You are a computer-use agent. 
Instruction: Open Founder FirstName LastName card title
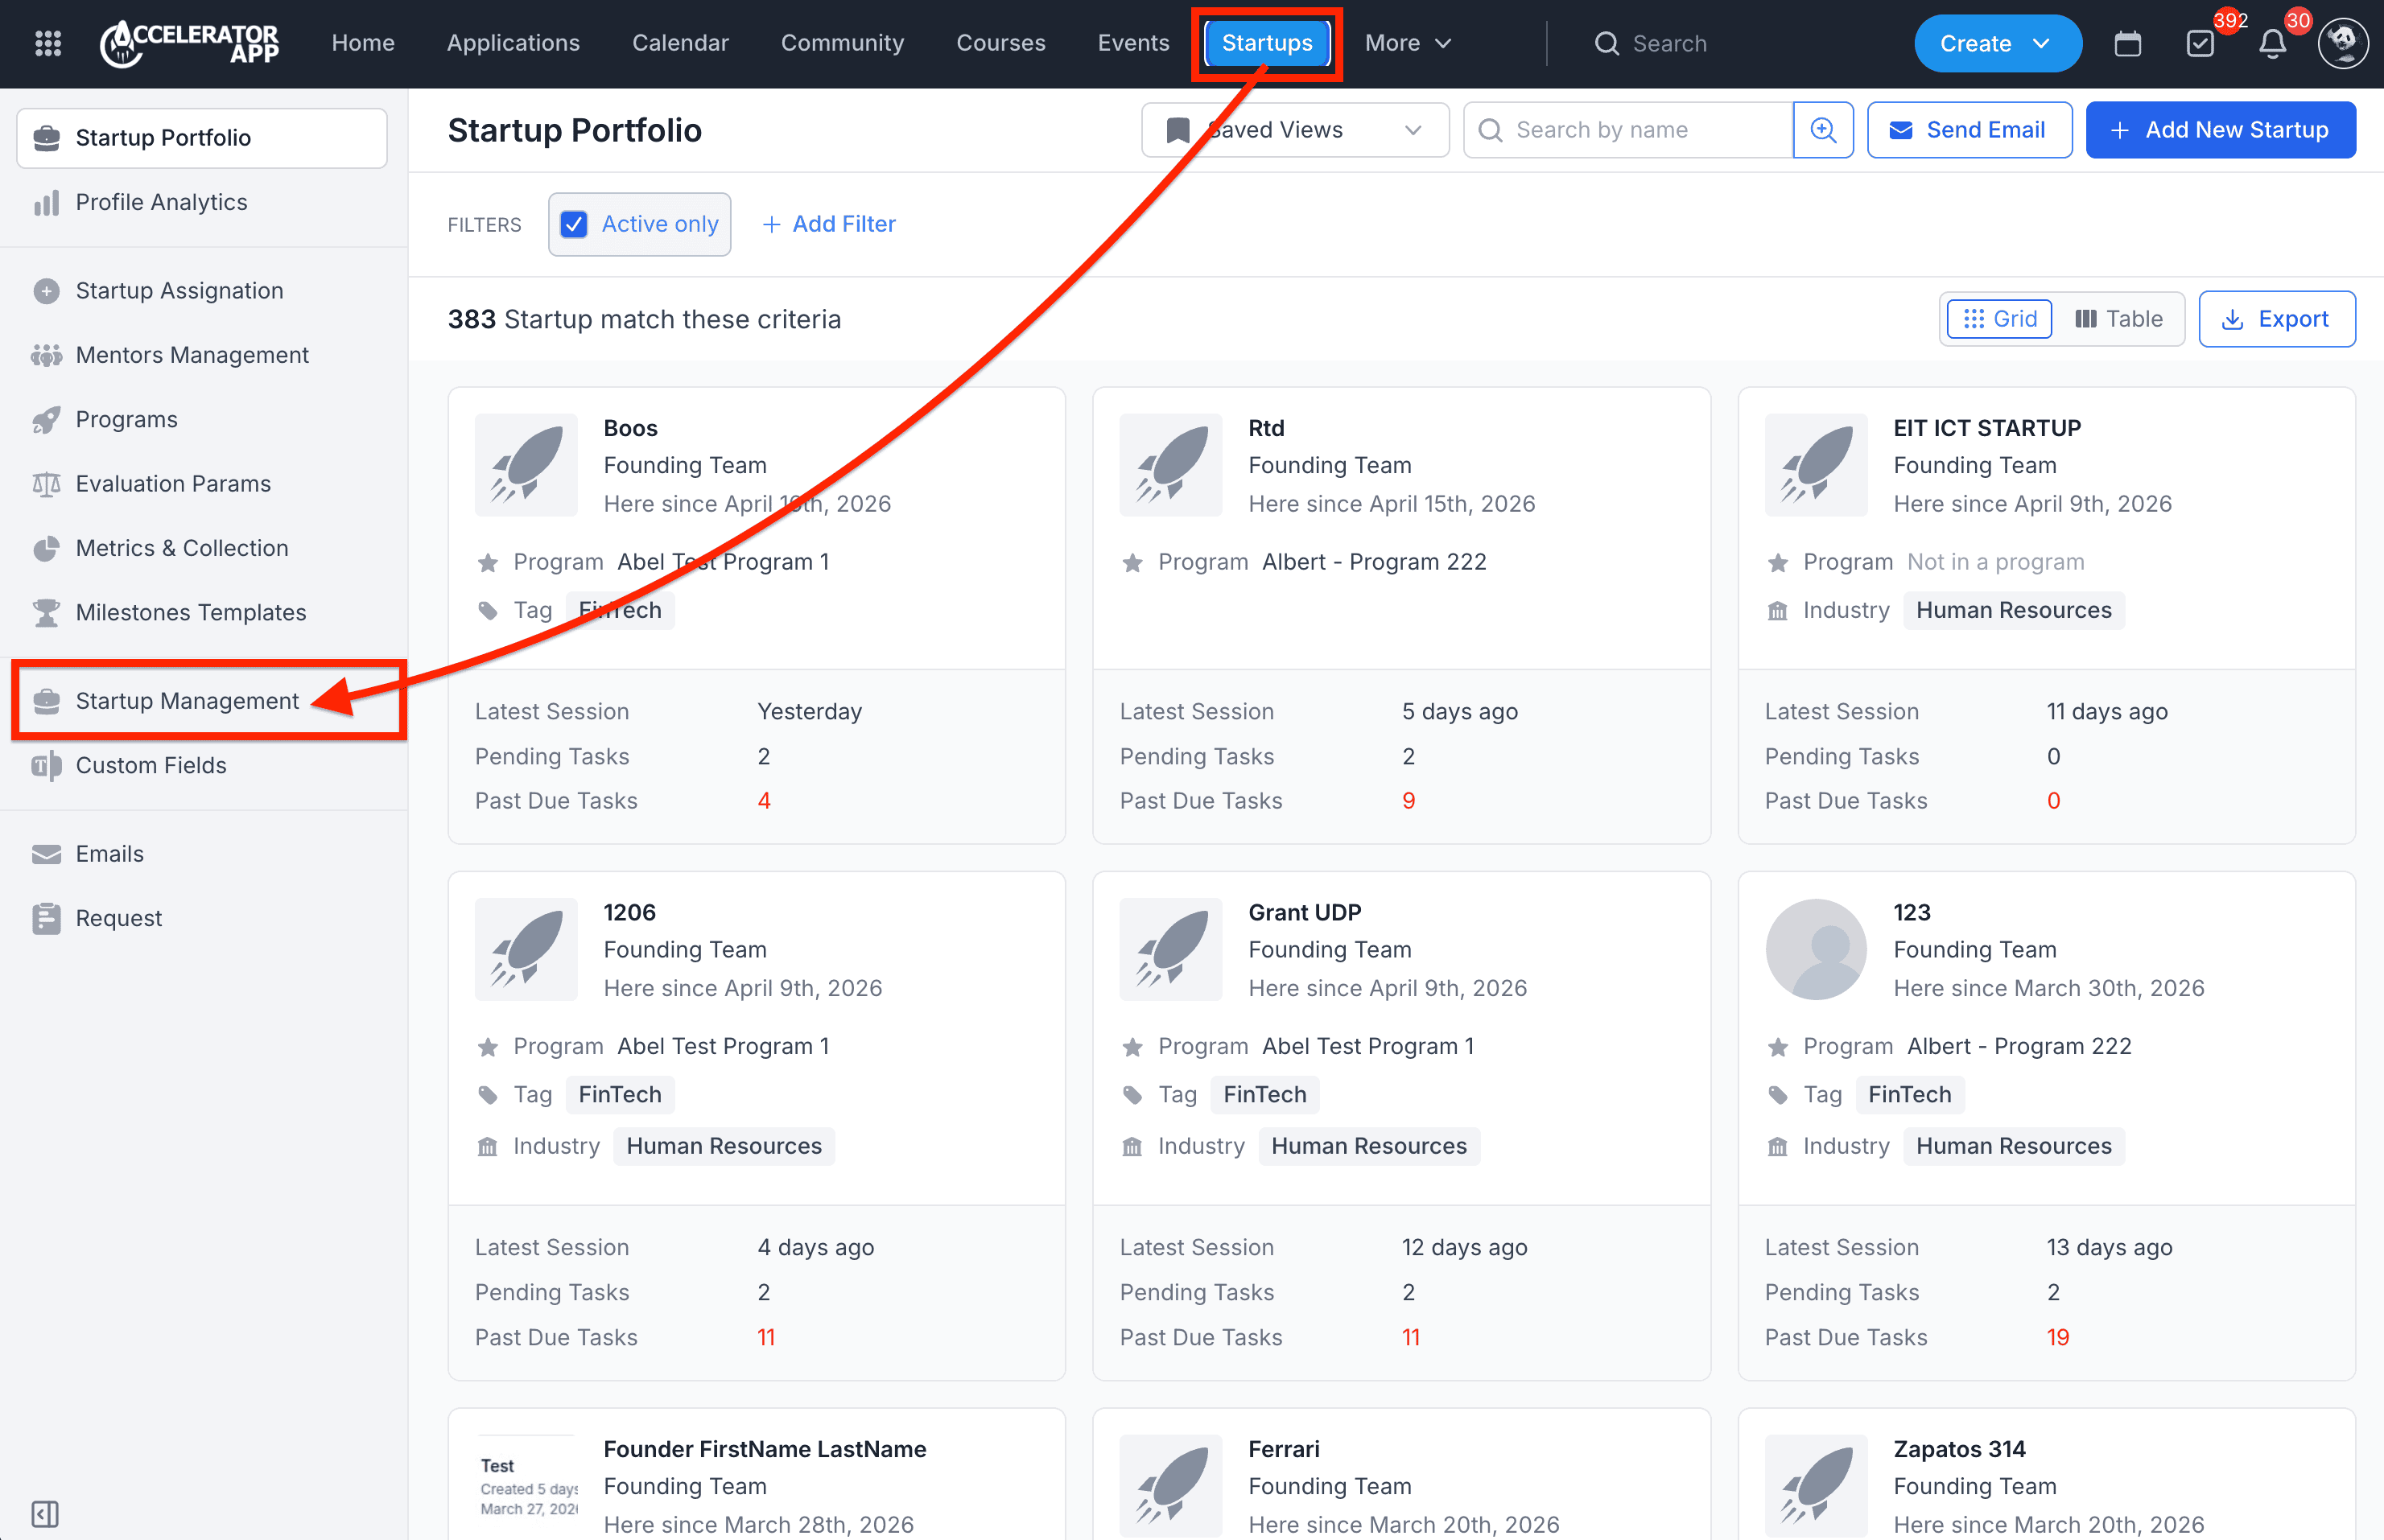click(765, 1449)
